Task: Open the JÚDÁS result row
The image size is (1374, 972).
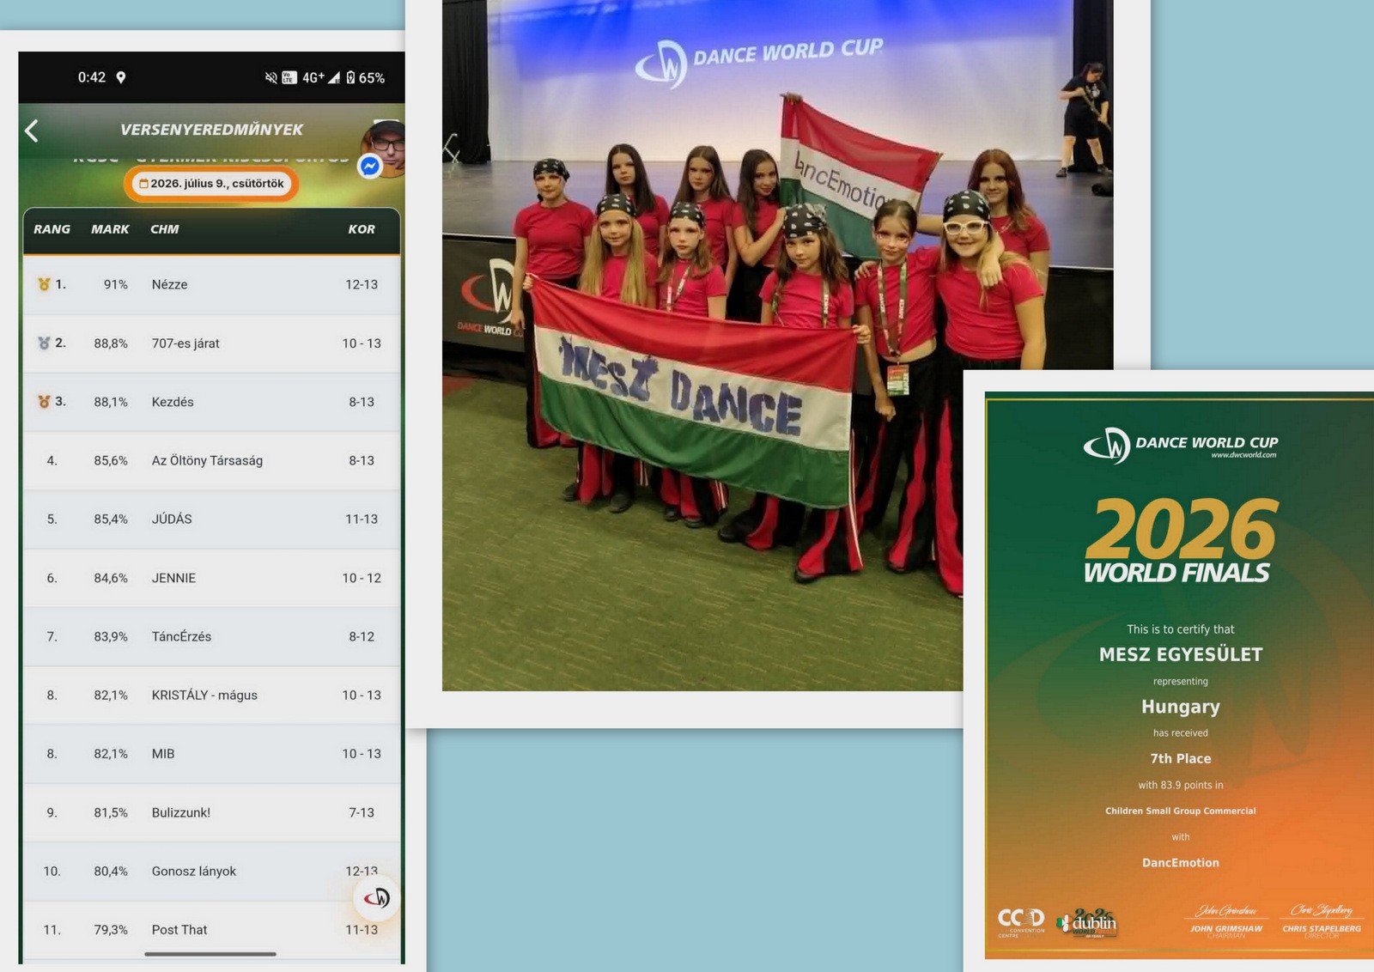Action: coord(211,519)
